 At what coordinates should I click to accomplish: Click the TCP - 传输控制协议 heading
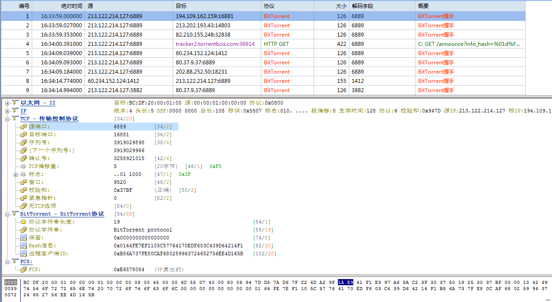[x=49, y=119]
